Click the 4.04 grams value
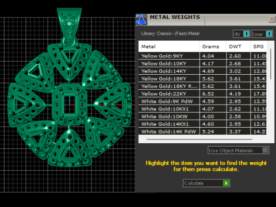 tap(208, 56)
